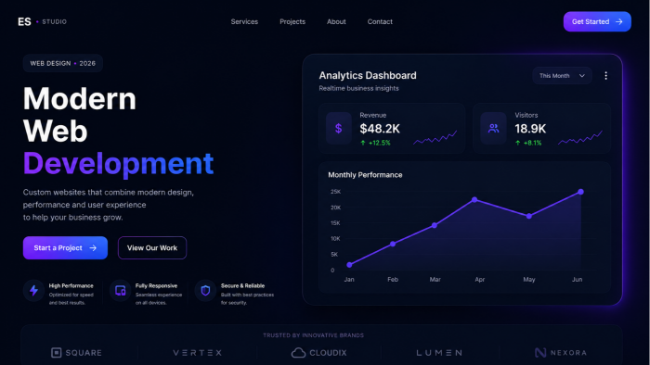Click the Start a Project button
Image resolution: width=650 pixels, height=365 pixels.
(x=65, y=247)
